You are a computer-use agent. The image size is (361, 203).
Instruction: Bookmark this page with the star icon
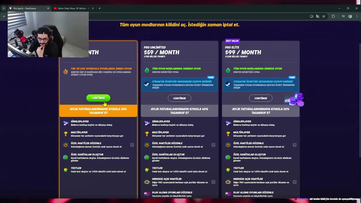tap(324, 16)
